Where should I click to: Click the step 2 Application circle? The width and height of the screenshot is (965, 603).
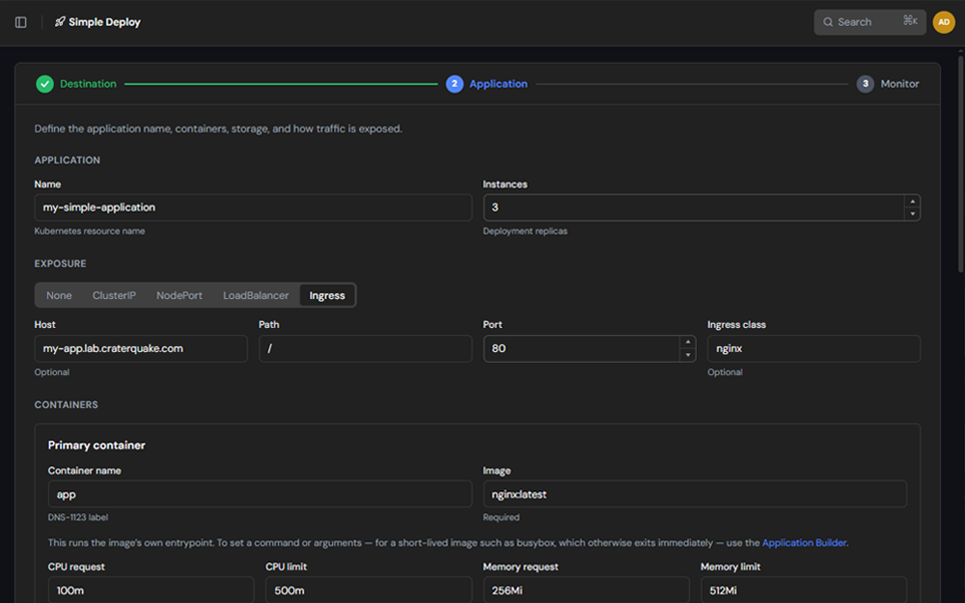click(455, 84)
